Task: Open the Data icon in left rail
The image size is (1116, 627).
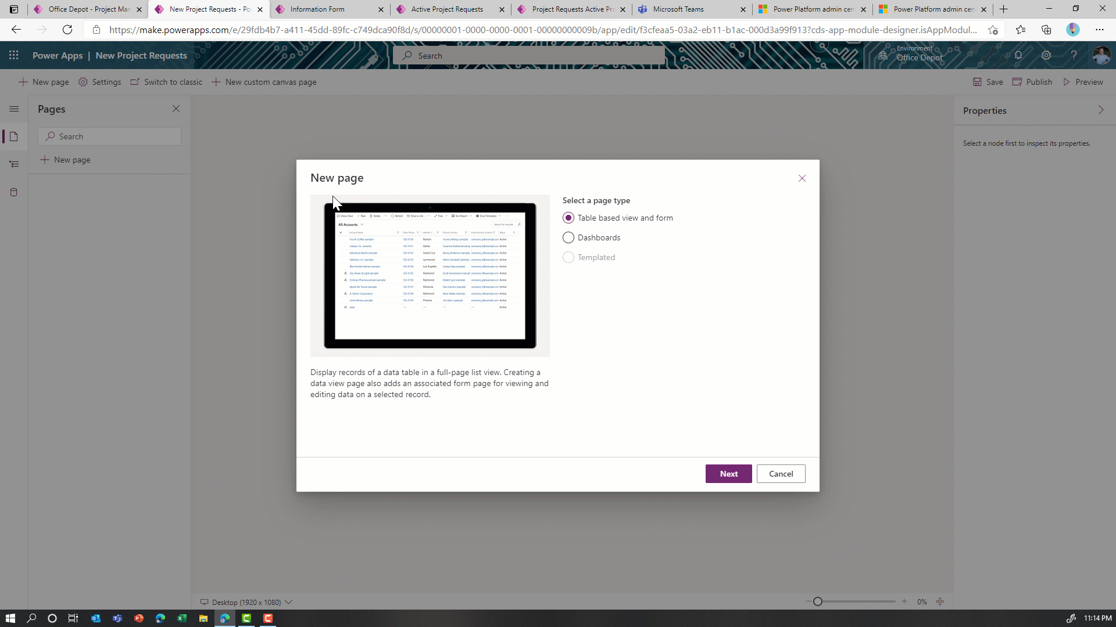Action: pyautogui.click(x=14, y=192)
